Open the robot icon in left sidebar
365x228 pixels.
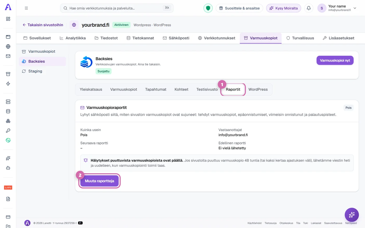click(8, 168)
